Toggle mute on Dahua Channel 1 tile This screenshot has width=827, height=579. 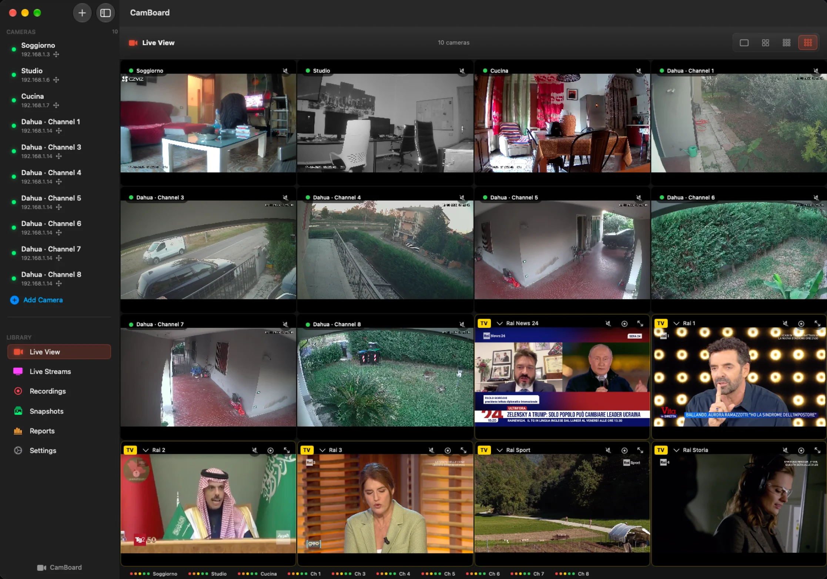(816, 71)
